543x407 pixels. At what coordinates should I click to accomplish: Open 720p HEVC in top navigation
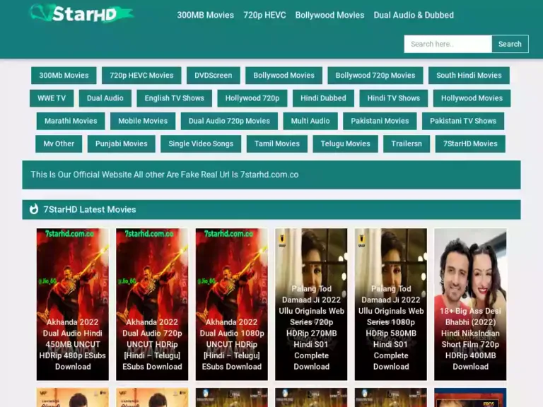coord(264,15)
